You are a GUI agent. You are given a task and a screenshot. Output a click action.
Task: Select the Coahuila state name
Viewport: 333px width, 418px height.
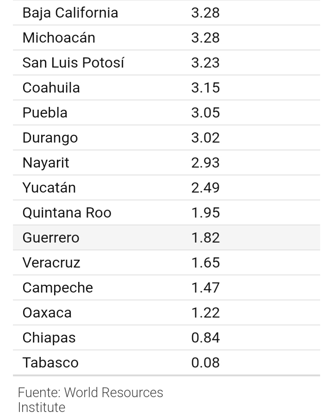click(x=51, y=87)
